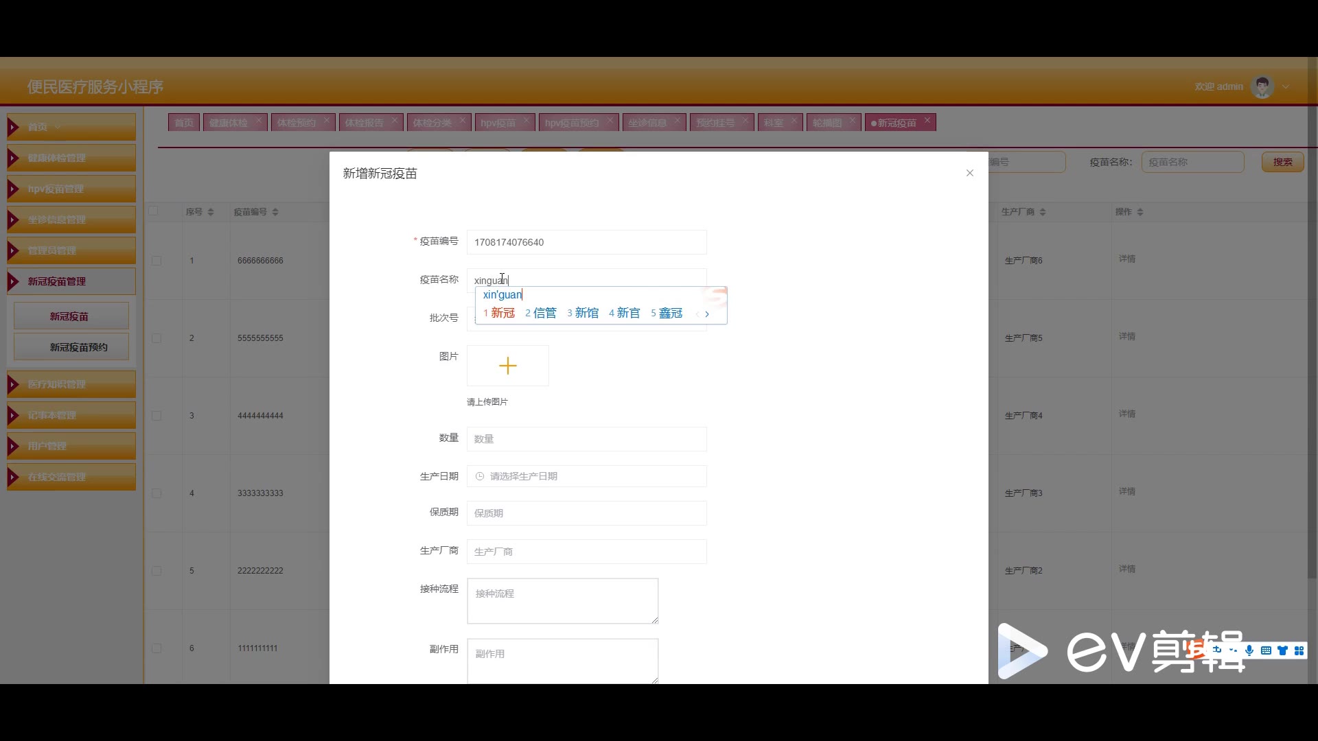Click the 数量 input field
This screenshot has width=1318, height=741.
(586, 439)
